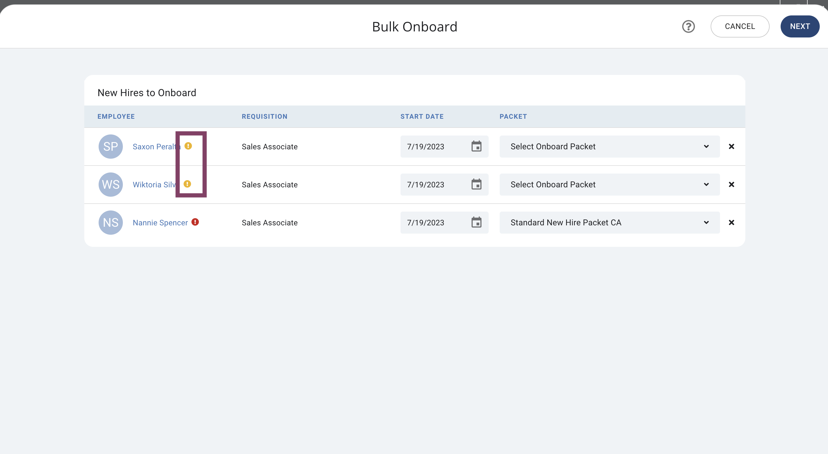The width and height of the screenshot is (828, 454).
Task: Click the START DATE column header
Action: point(422,117)
